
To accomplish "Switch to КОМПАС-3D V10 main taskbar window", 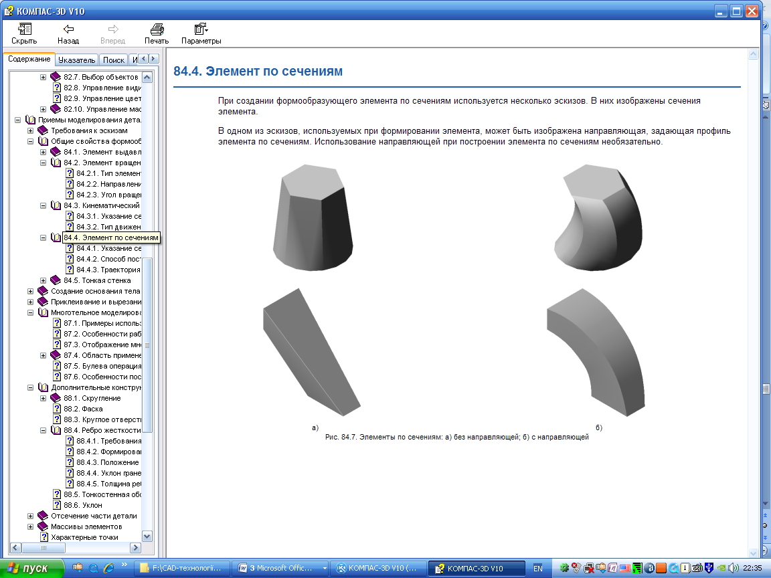I will click(377, 568).
